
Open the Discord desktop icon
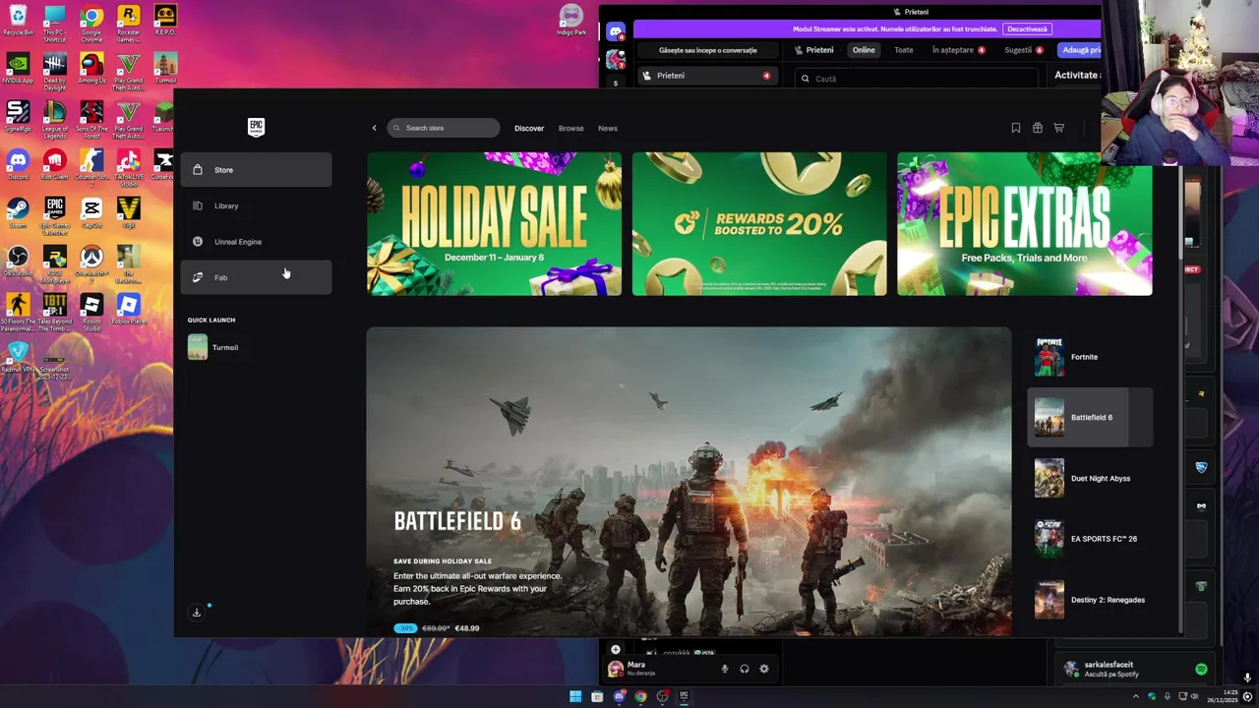tap(18, 164)
